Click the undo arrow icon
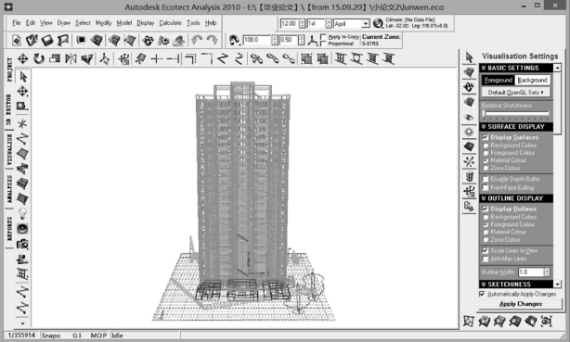This screenshot has height=342, width=570. [197, 40]
